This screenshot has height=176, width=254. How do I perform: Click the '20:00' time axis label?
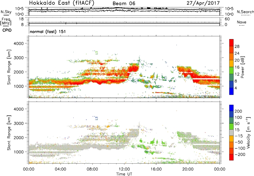click(x=188, y=169)
